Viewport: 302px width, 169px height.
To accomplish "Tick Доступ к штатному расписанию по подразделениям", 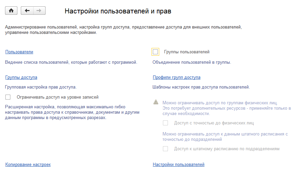I will 165,149.
